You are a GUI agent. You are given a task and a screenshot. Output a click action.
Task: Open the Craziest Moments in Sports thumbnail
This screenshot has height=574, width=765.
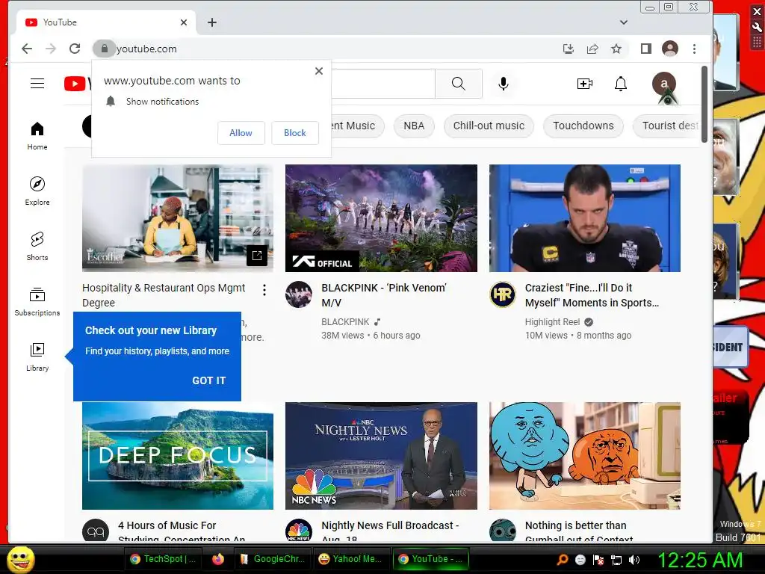[x=584, y=218]
